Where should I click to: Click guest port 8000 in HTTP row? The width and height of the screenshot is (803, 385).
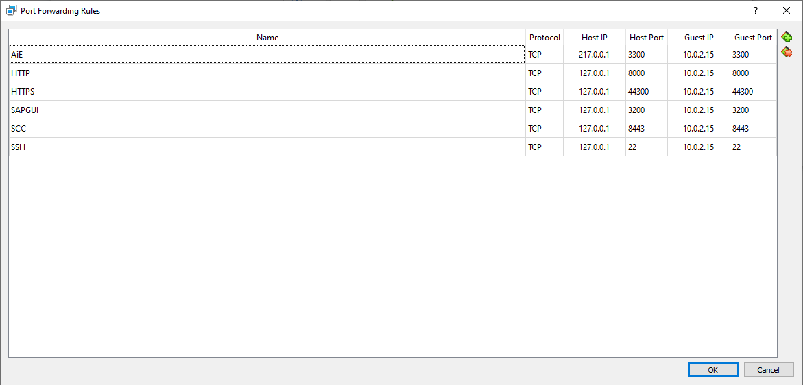pos(753,73)
